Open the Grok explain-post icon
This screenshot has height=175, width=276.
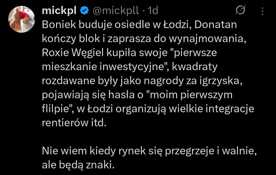pos(240,10)
